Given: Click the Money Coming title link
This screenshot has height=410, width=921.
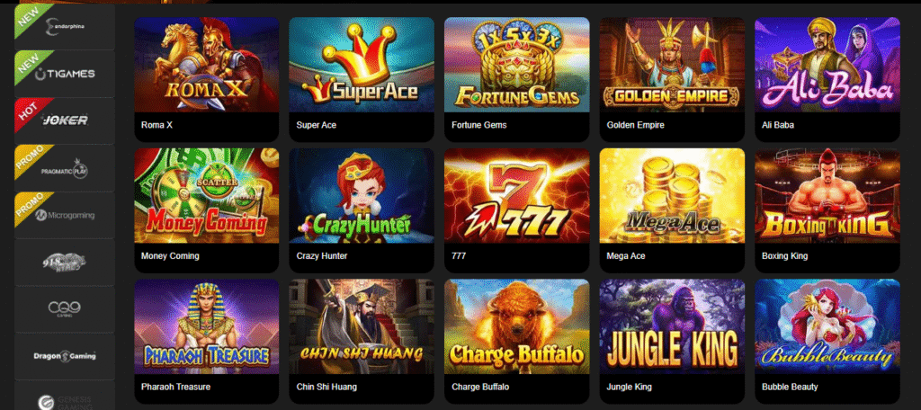Looking at the screenshot, I should (x=170, y=256).
